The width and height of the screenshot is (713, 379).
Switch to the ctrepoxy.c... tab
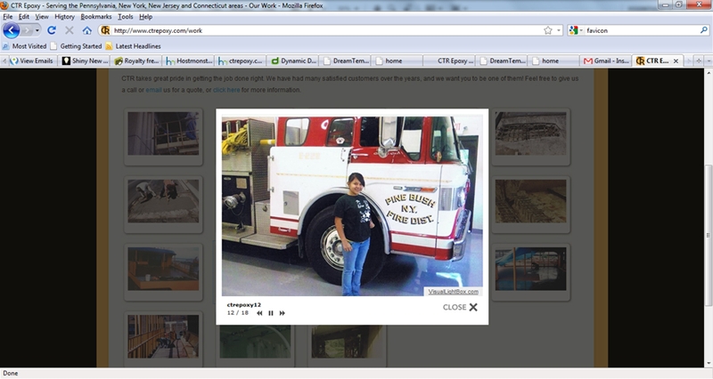241,60
